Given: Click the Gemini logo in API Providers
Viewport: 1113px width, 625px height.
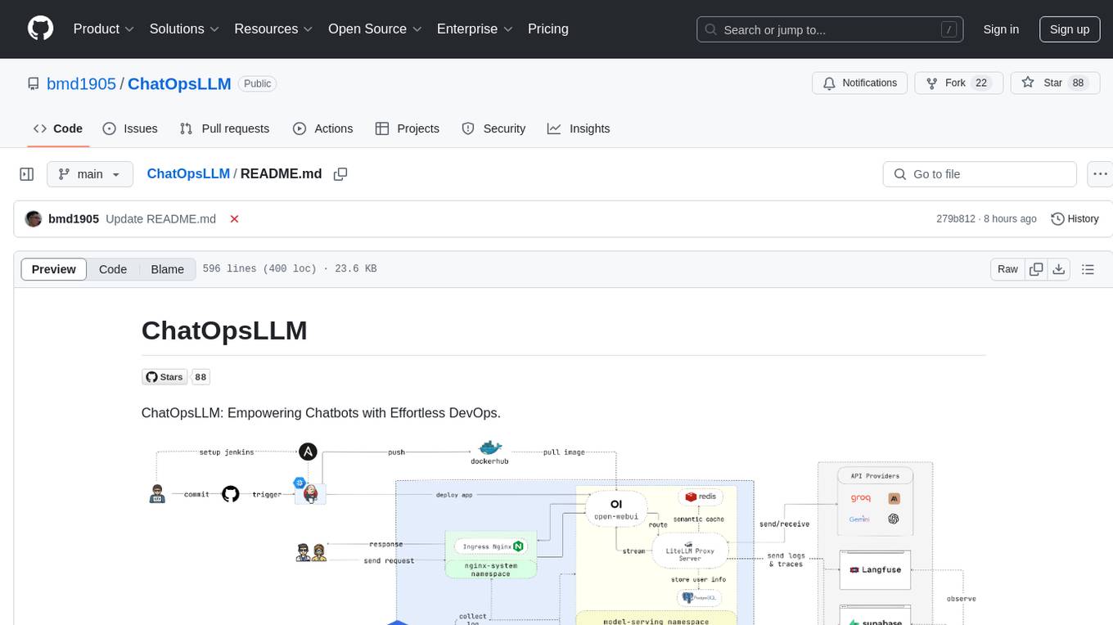Looking at the screenshot, I should coord(858,519).
